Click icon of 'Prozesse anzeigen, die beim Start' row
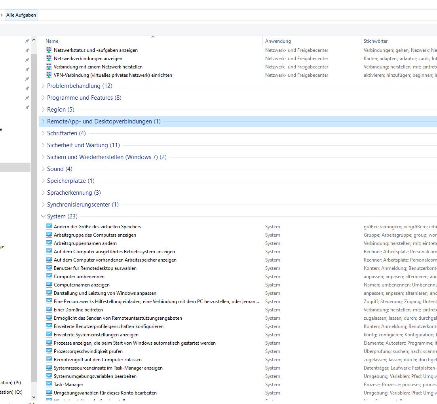The image size is (437, 404). 49,343
